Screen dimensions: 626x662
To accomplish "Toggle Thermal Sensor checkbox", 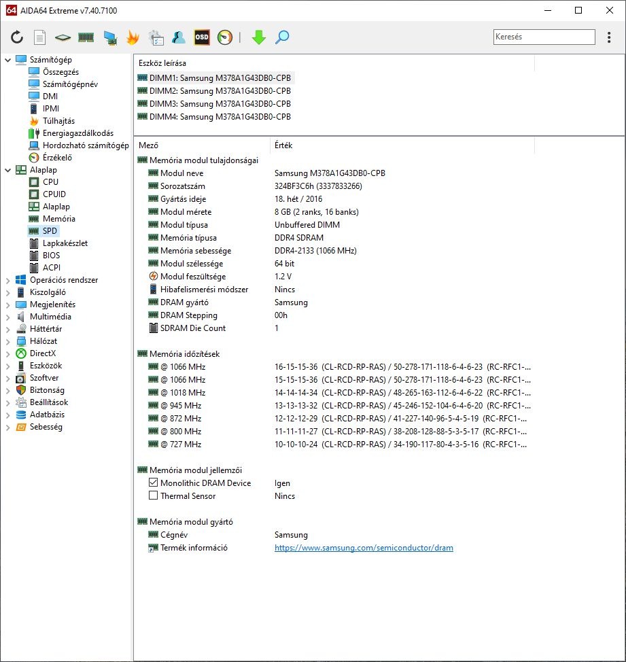I will [153, 495].
